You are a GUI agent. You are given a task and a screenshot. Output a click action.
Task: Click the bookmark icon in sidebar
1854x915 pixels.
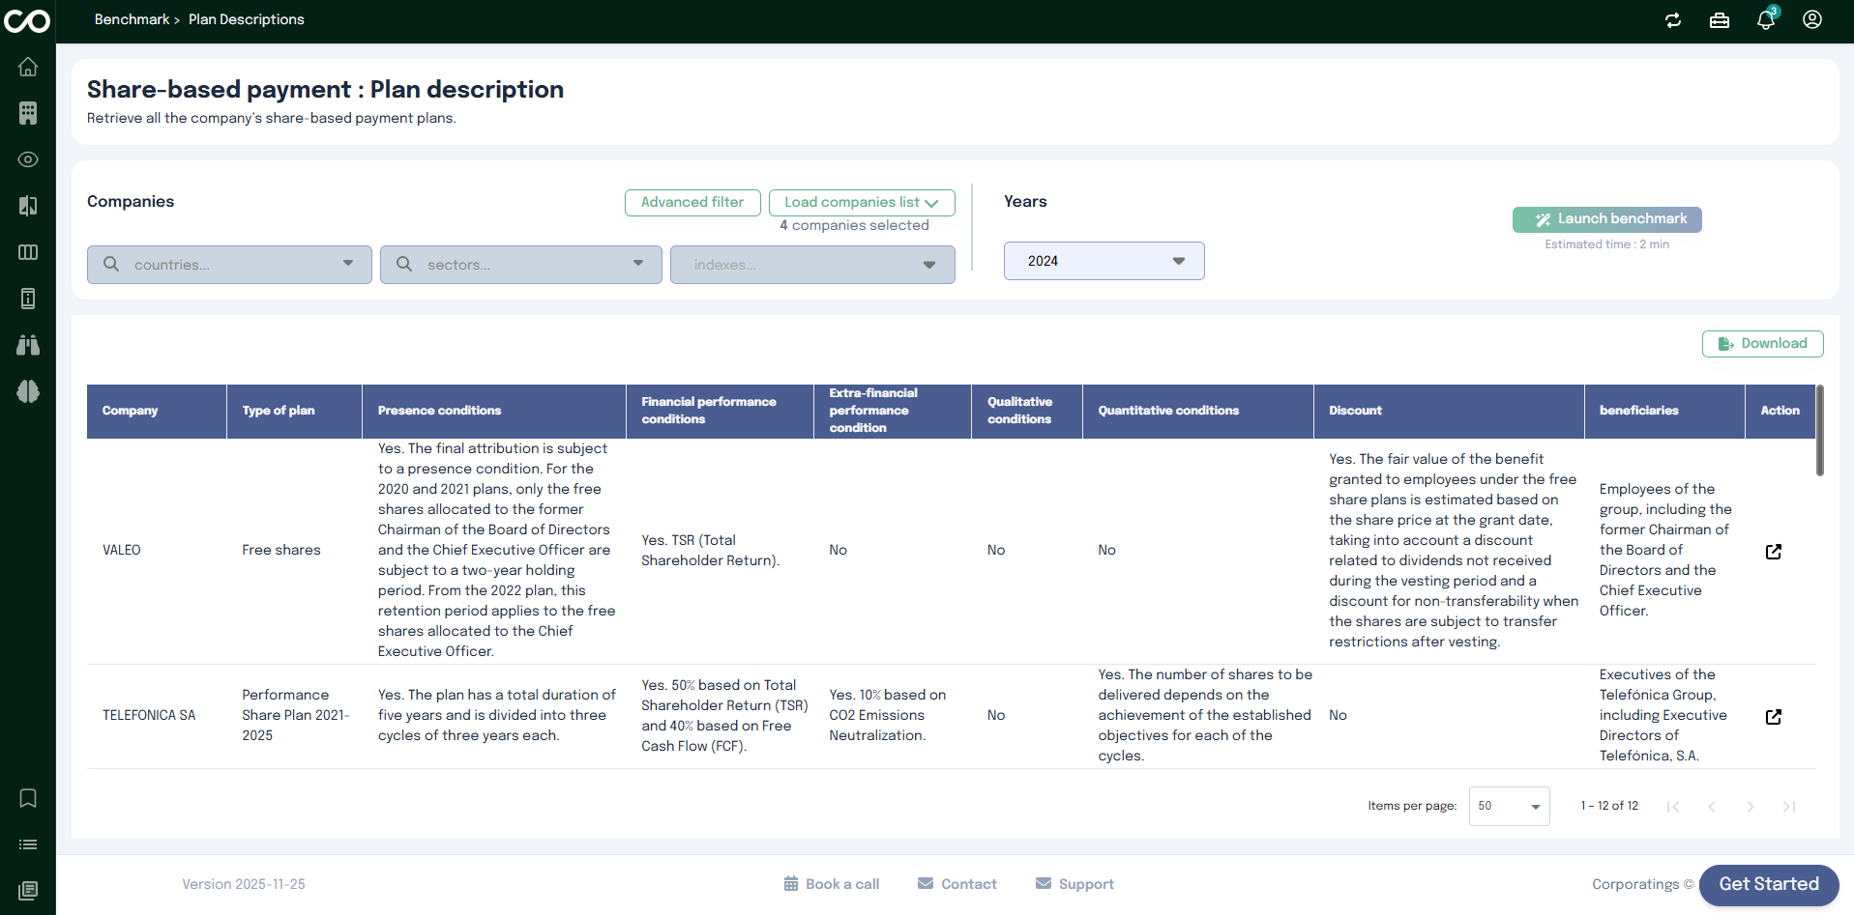[28, 798]
